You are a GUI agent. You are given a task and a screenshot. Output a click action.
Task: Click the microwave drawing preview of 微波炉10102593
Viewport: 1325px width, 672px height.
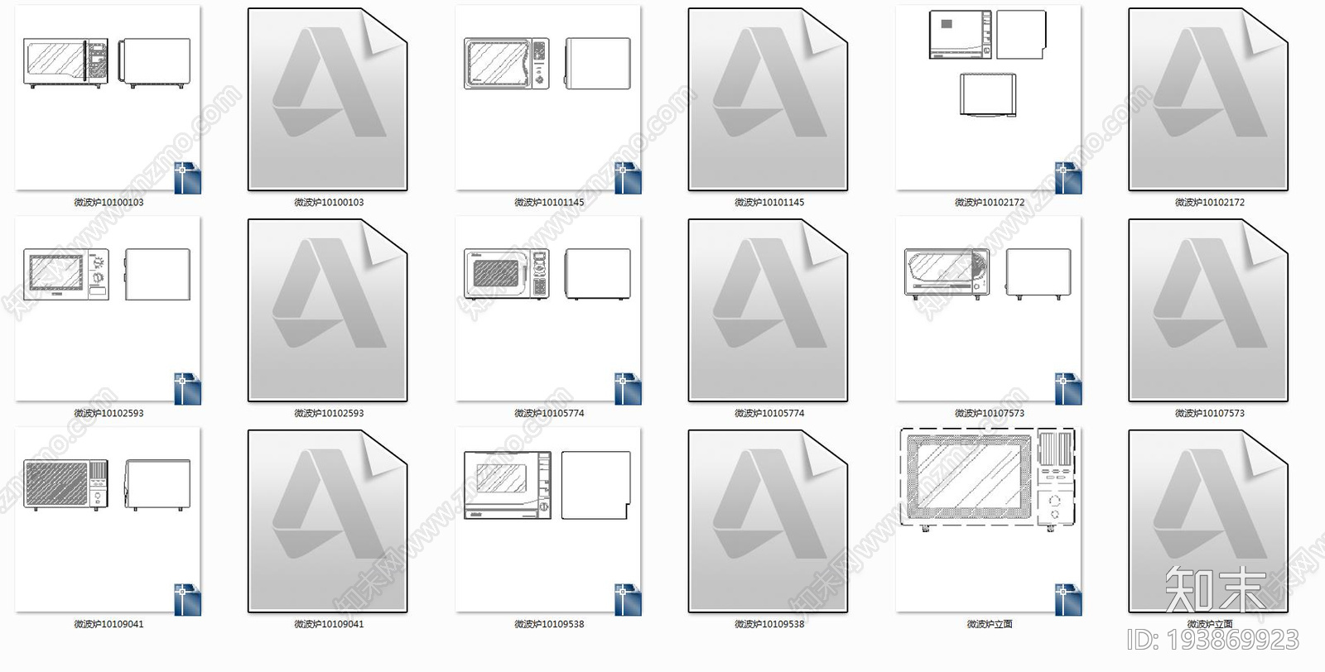108,310
